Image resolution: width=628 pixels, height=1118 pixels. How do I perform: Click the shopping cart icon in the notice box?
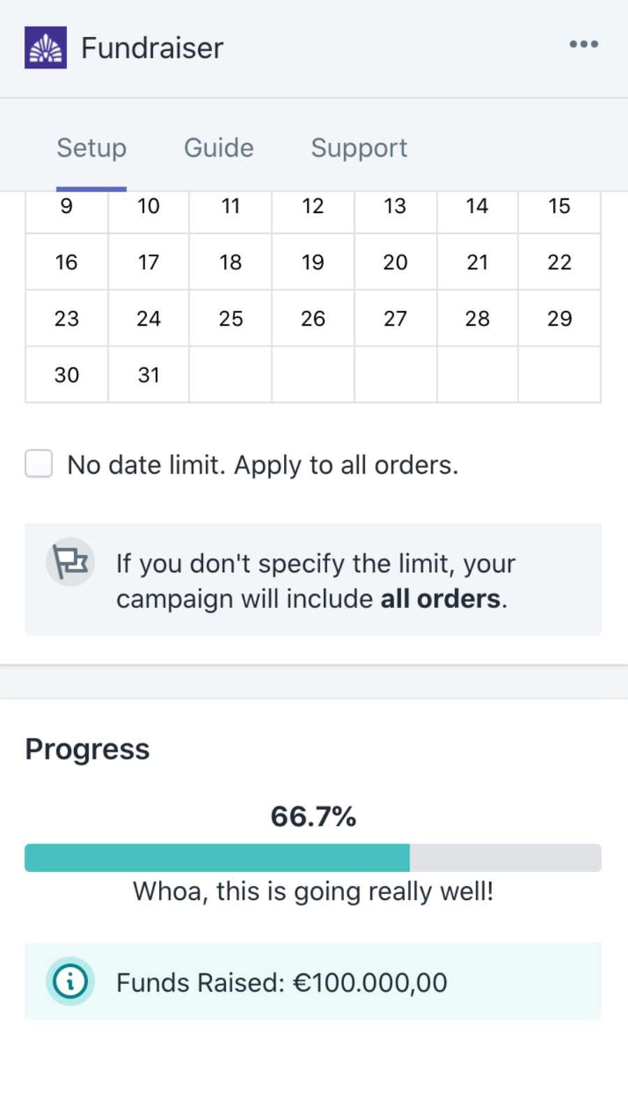point(70,562)
